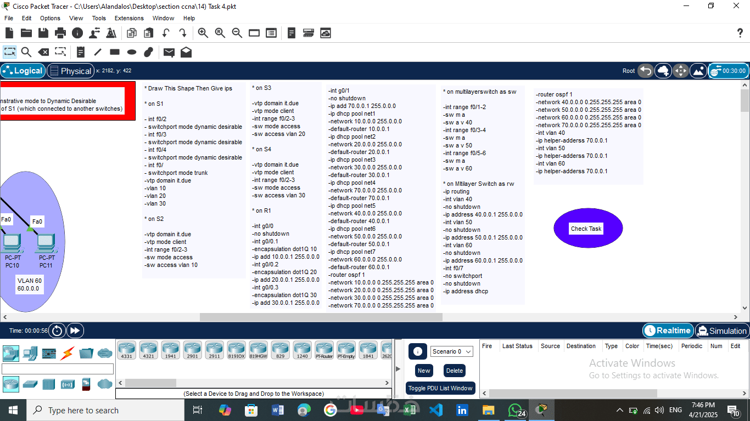
Task: Open the Edit menu
Action: (x=26, y=18)
